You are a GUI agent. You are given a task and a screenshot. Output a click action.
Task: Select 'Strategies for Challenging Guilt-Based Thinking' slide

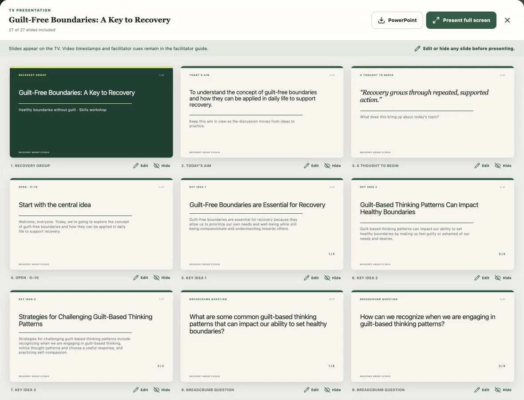pos(91,336)
